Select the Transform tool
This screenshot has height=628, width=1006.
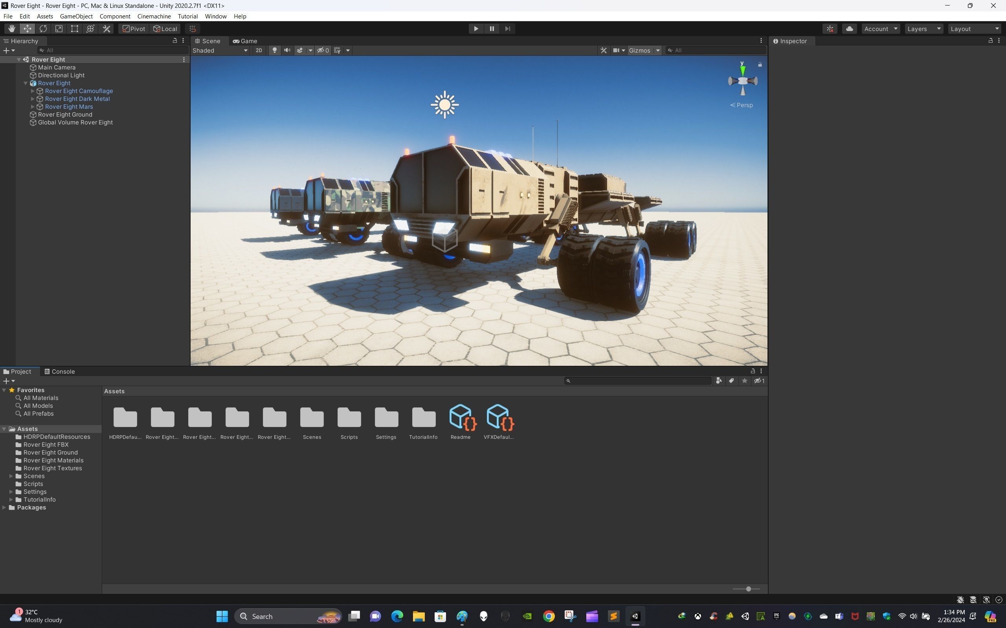click(x=90, y=29)
